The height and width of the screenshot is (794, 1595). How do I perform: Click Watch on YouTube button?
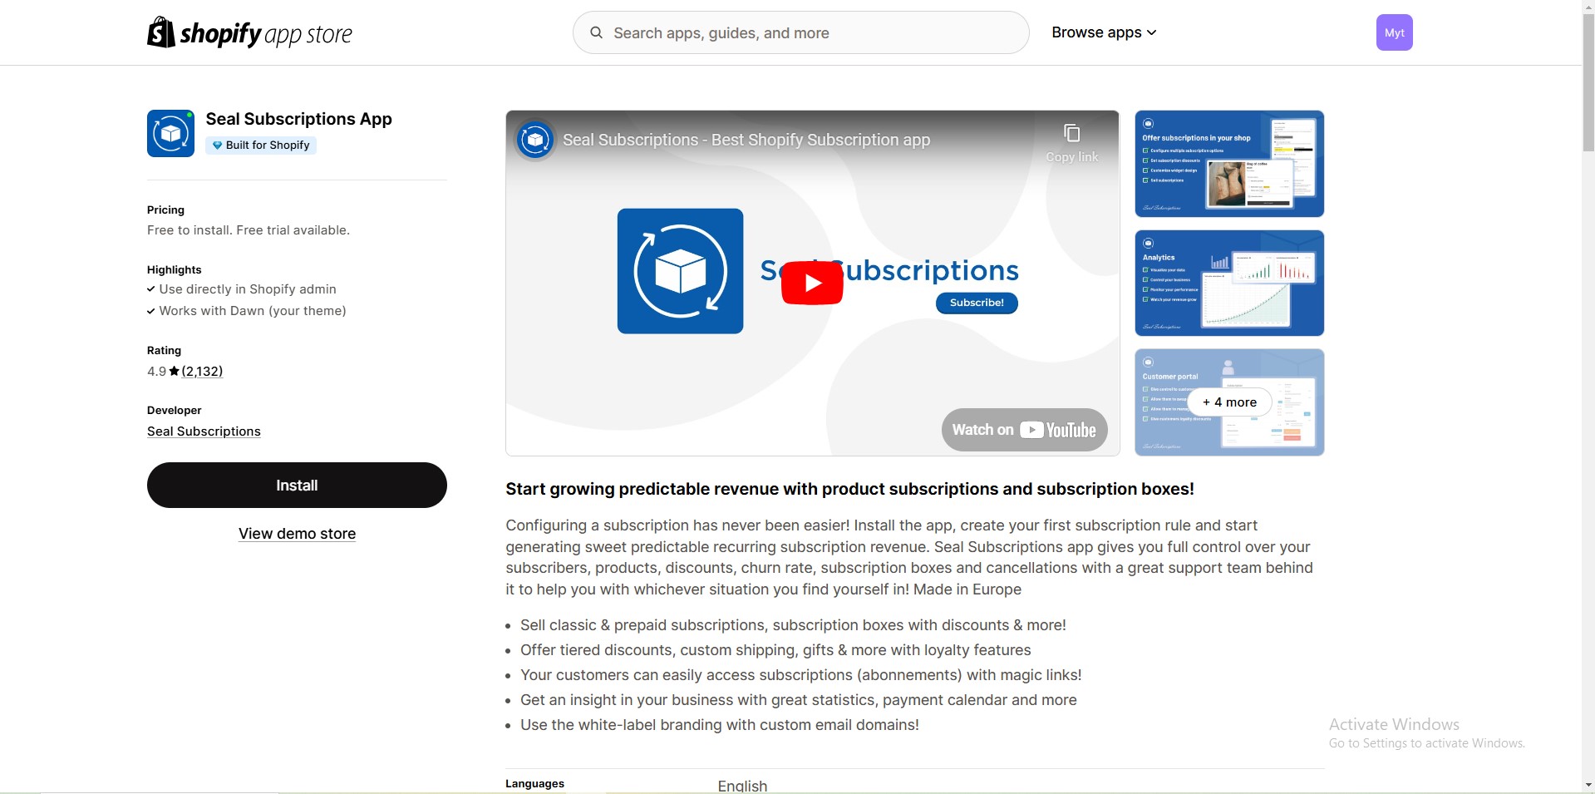(1024, 430)
